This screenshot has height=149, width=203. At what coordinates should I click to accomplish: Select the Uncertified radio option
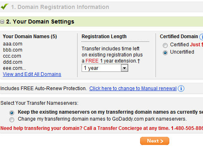[165, 53]
